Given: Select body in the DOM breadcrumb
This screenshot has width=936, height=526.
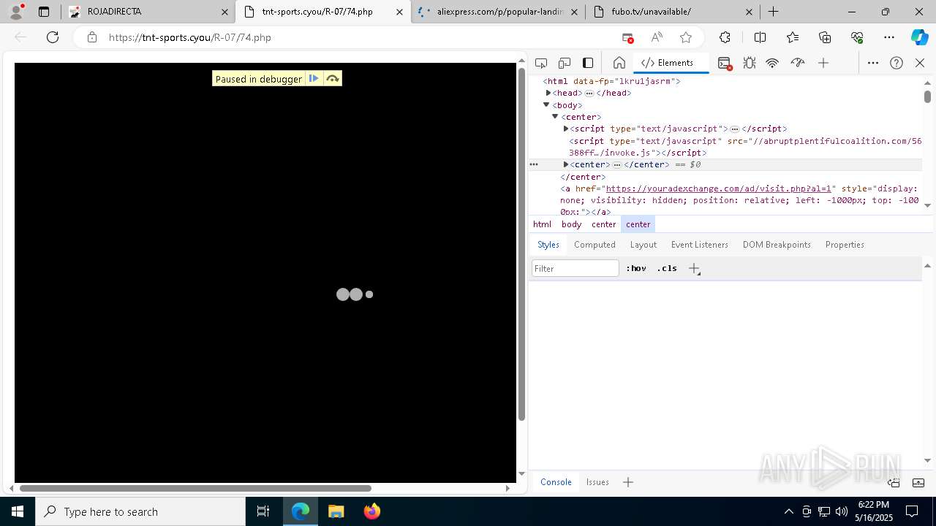Looking at the screenshot, I should pyautogui.click(x=572, y=224).
